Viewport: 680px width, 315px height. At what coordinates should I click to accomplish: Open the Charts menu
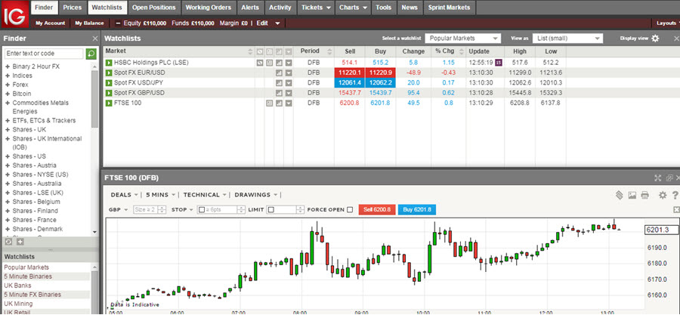pos(354,8)
